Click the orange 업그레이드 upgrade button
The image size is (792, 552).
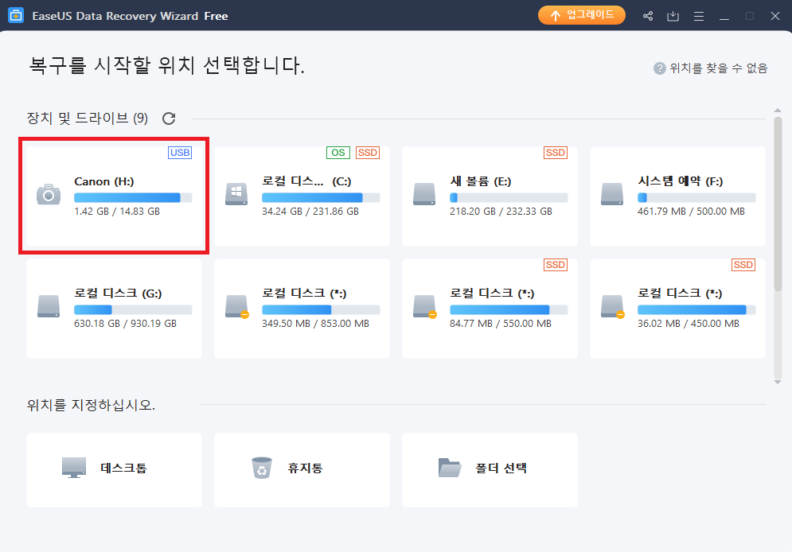[581, 15]
